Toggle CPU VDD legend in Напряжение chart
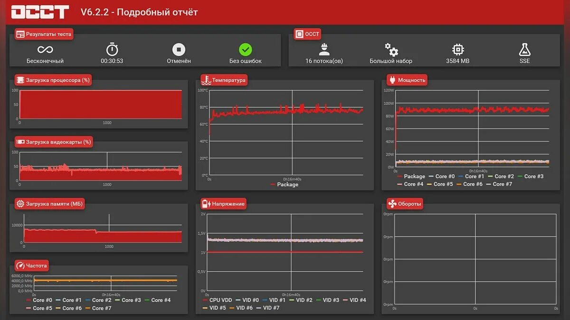Image resolution: width=570 pixels, height=320 pixels. 218,300
